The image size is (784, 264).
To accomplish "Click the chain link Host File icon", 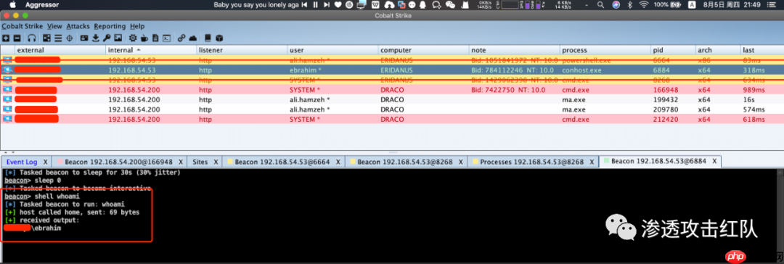I will point(181,38).
